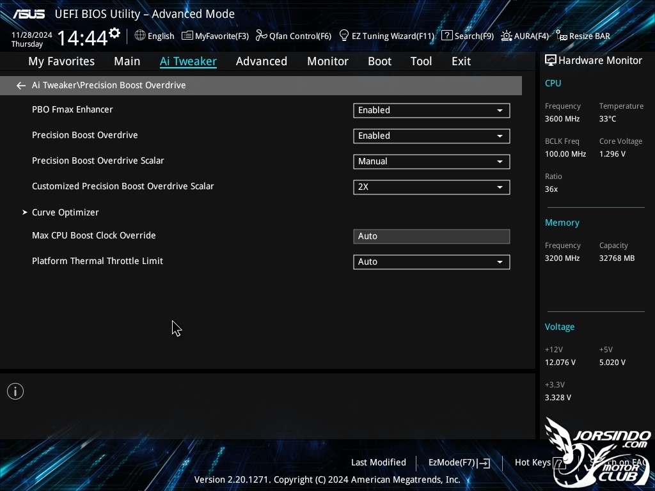Click the Qfan Control(F6) label

click(301, 36)
